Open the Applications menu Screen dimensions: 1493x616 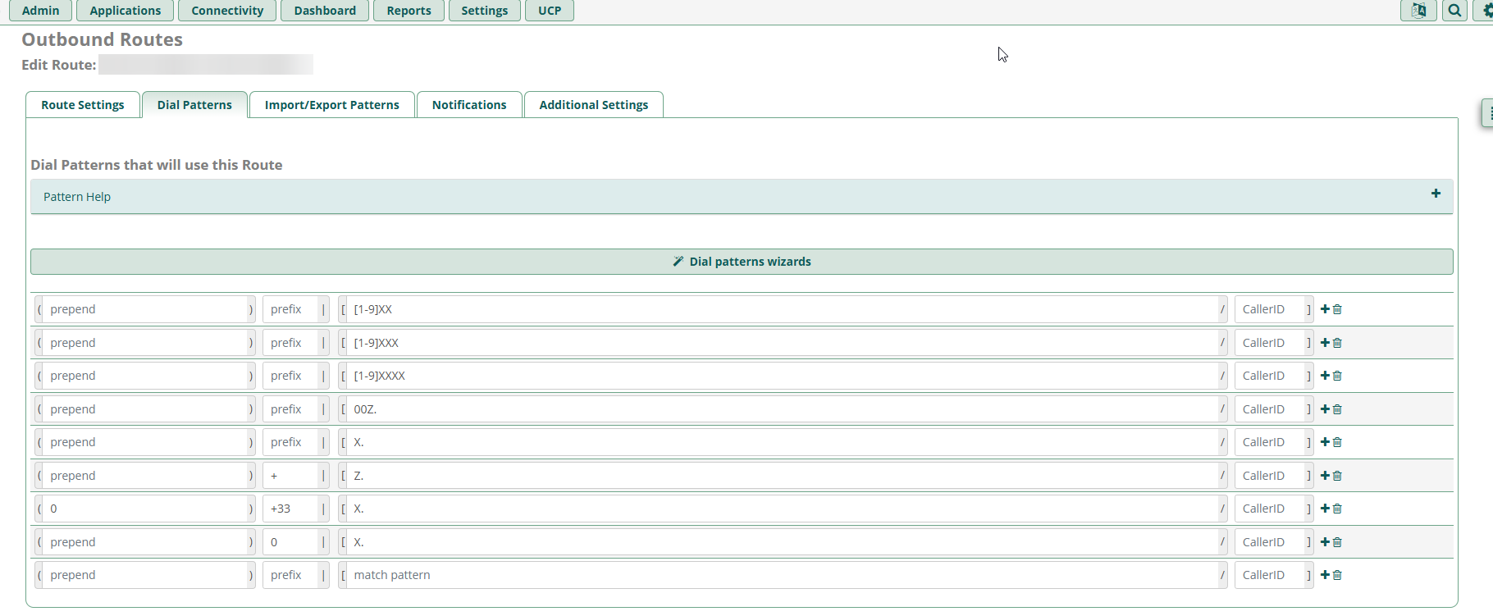(x=125, y=11)
